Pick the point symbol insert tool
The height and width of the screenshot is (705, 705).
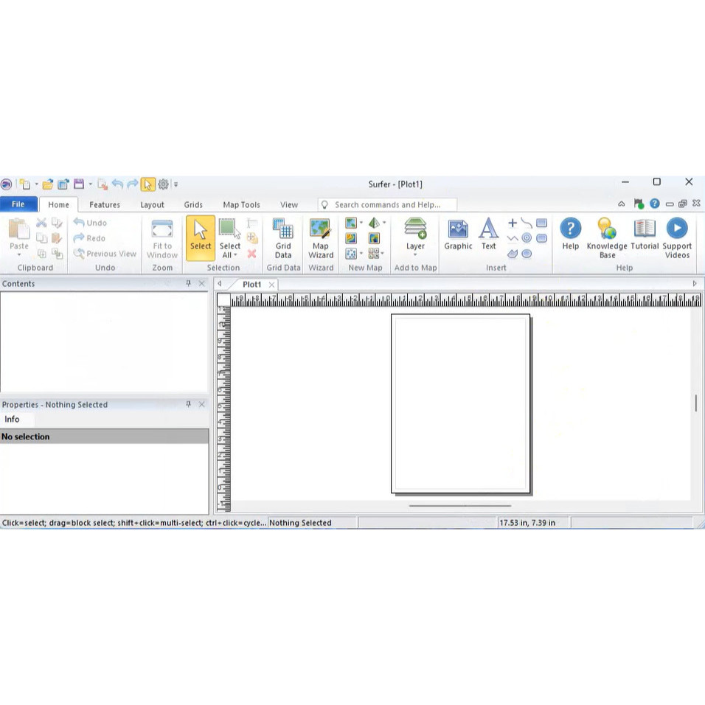512,223
